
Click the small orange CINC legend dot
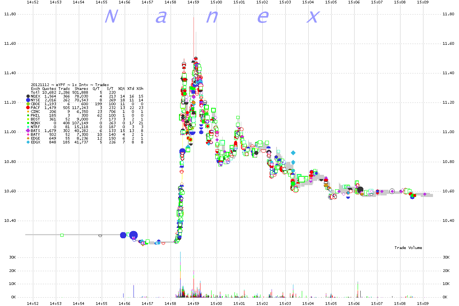(x=28, y=111)
